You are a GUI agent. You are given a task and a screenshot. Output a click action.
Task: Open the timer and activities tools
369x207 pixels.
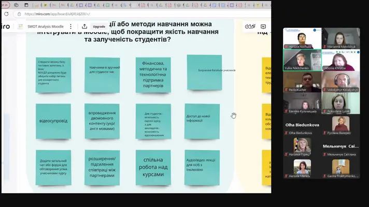[250, 26]
